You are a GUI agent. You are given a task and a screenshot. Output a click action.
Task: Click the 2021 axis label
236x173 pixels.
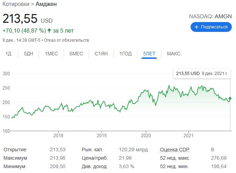(189, 136)
